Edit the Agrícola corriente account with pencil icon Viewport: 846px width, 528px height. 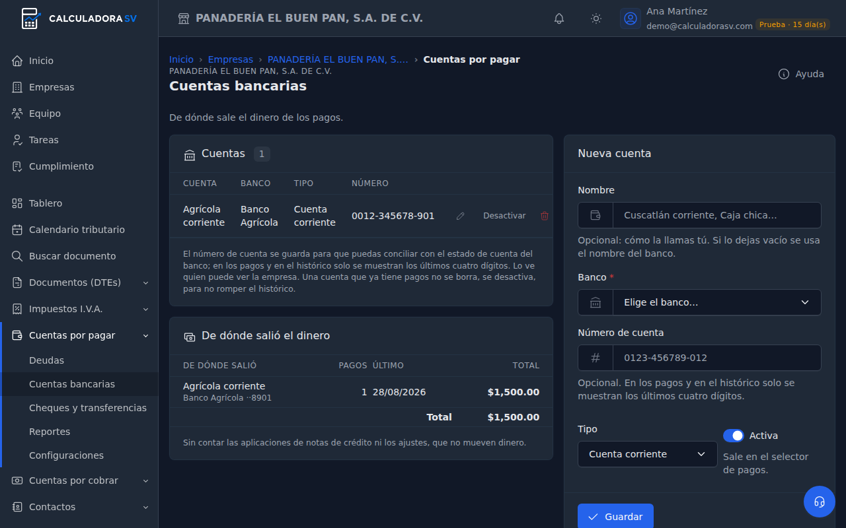461,216
